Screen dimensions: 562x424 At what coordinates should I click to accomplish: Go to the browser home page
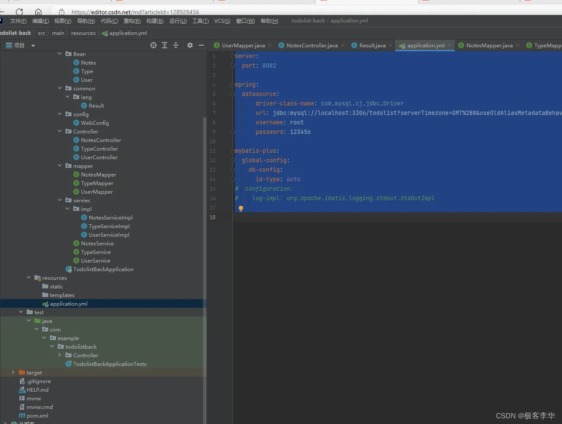(x=38, y=12)
